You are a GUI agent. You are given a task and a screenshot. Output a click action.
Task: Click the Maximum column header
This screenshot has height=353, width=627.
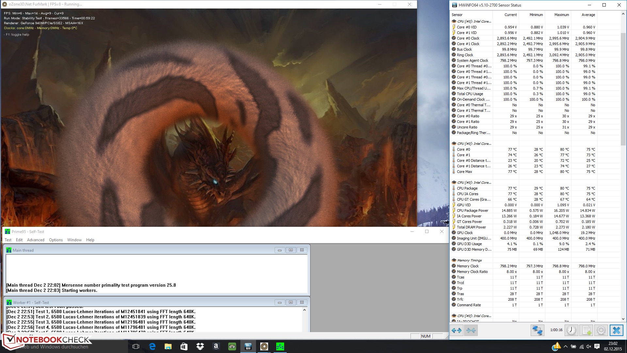558,15
